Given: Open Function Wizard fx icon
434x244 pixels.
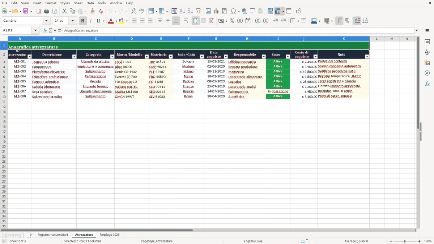Looking at the screenshot, I should coord(45,30).
